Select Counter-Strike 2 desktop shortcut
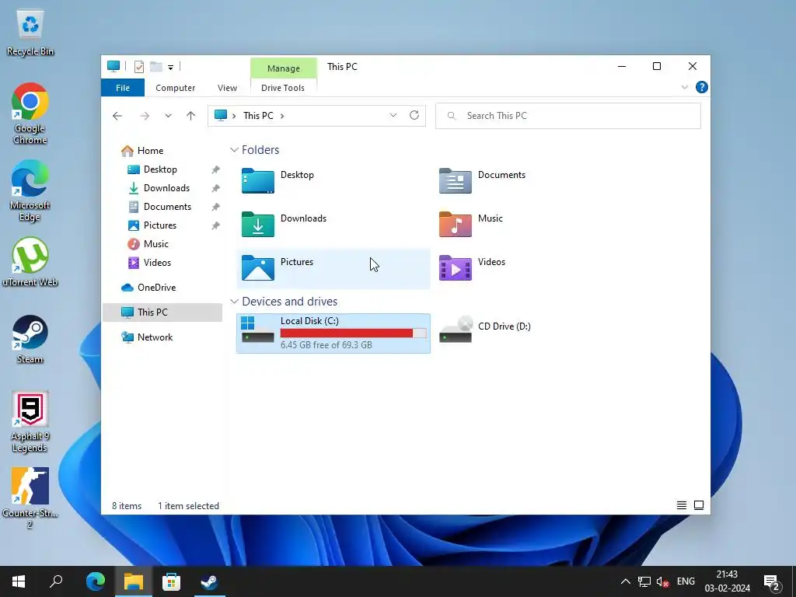 click(30, 498)
